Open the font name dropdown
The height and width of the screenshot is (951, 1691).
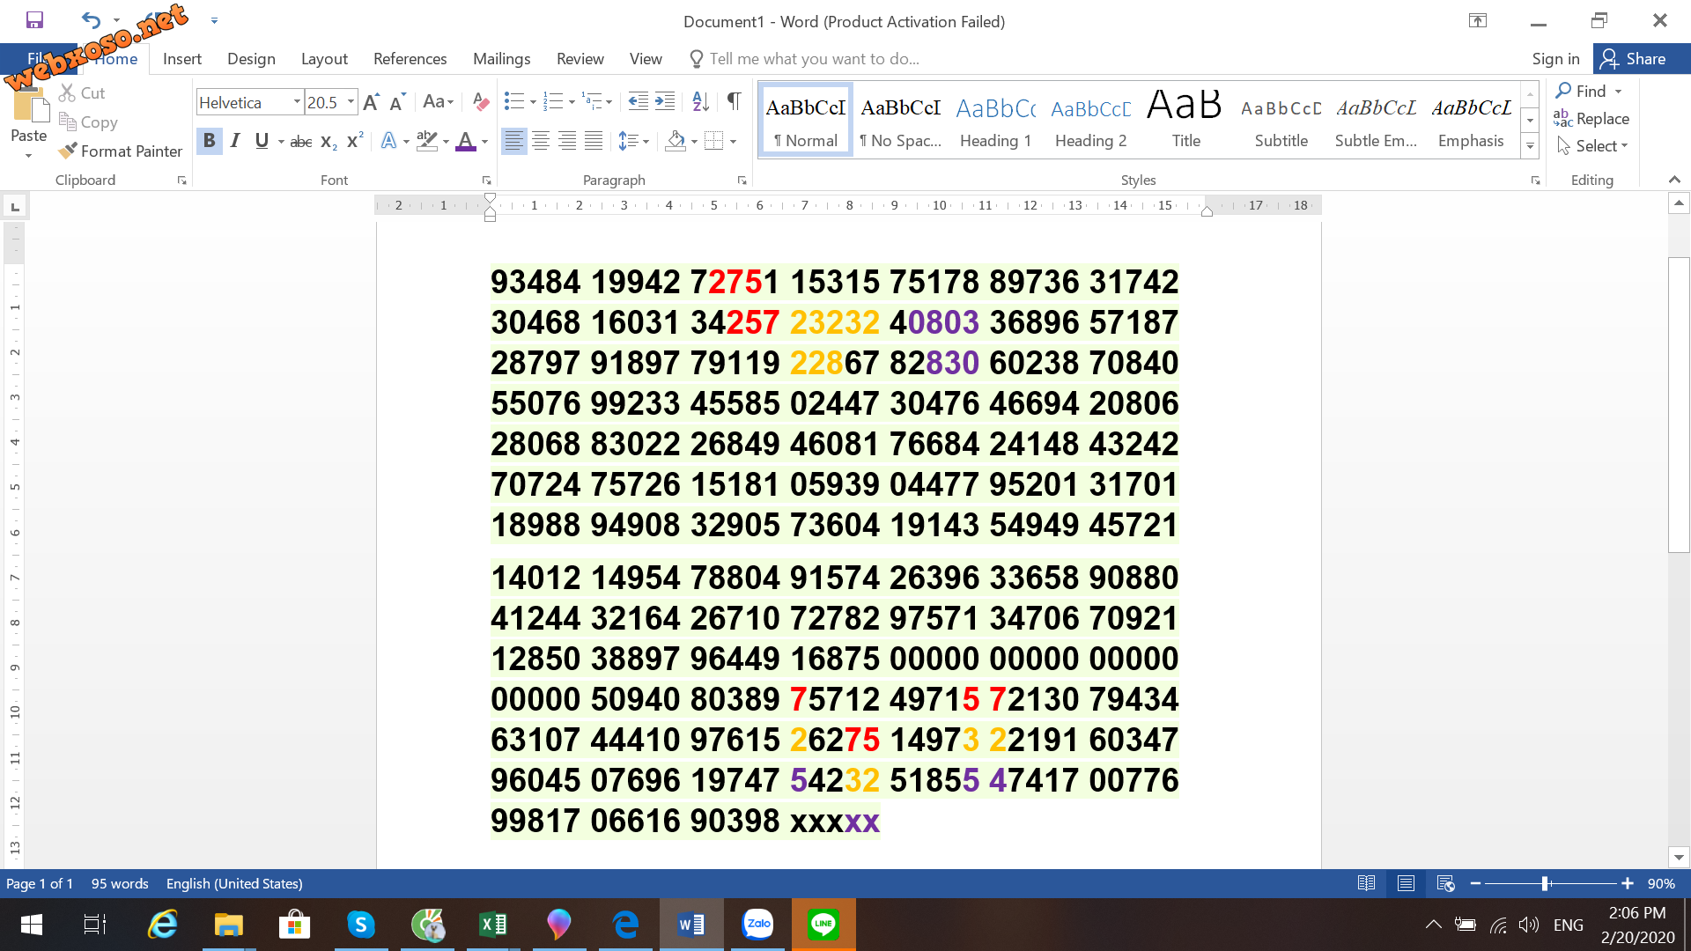click(x=297, y=102)
